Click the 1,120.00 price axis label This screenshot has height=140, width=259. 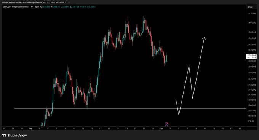pyautogui.click(x=251, y=95)
